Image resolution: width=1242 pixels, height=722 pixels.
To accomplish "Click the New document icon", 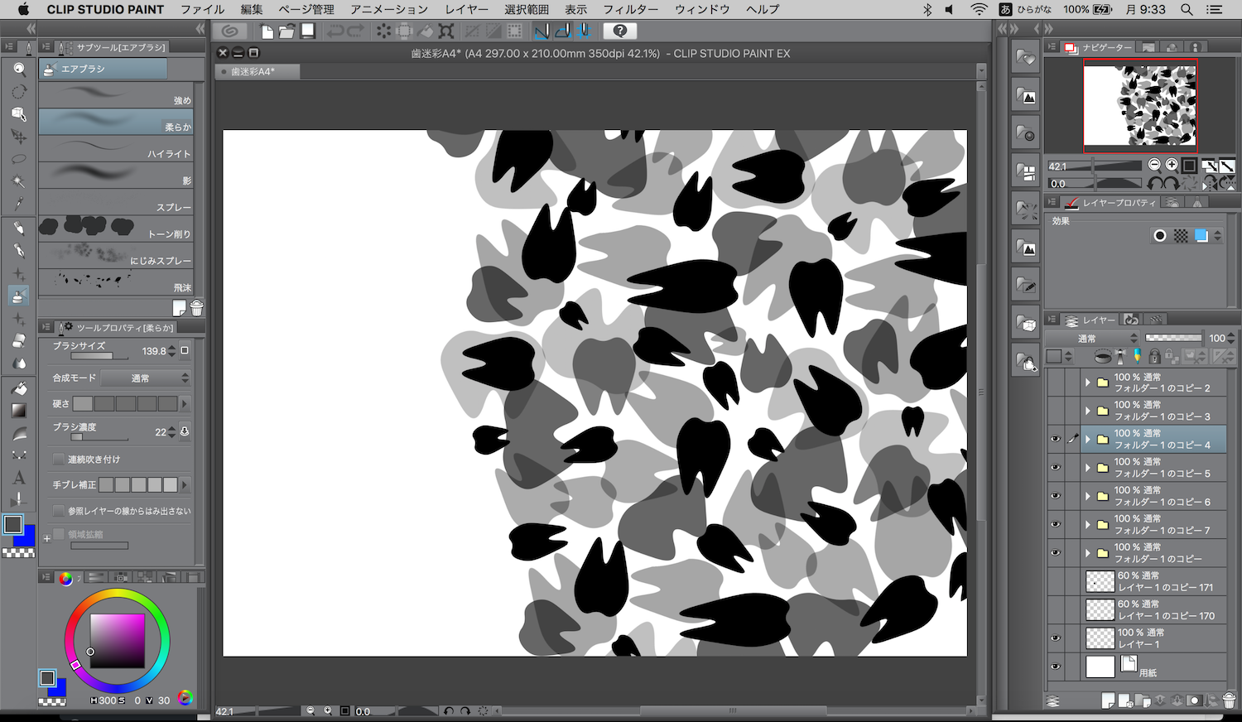I will (267, 31).
